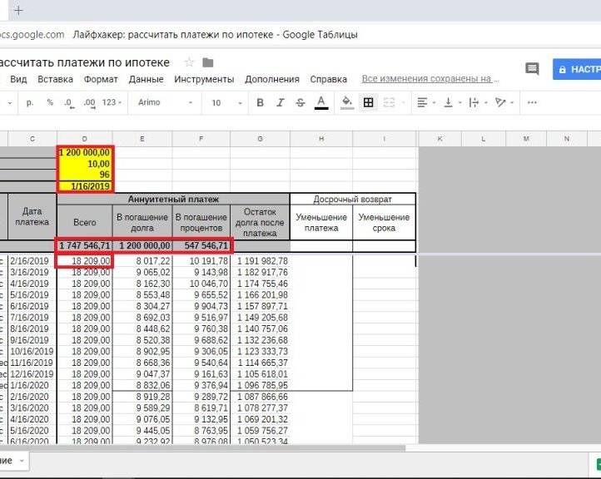The width and height of the screenshot is (601, 479).
Task: Open the move to folder icon
Action: point(208,62)
